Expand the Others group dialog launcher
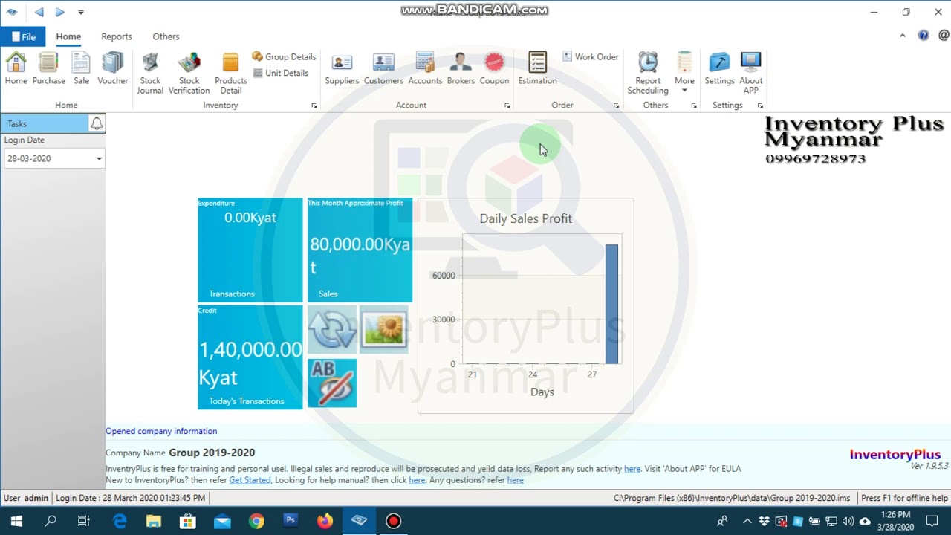The width and height of the screenshot is (951, 535). point(694,106)
